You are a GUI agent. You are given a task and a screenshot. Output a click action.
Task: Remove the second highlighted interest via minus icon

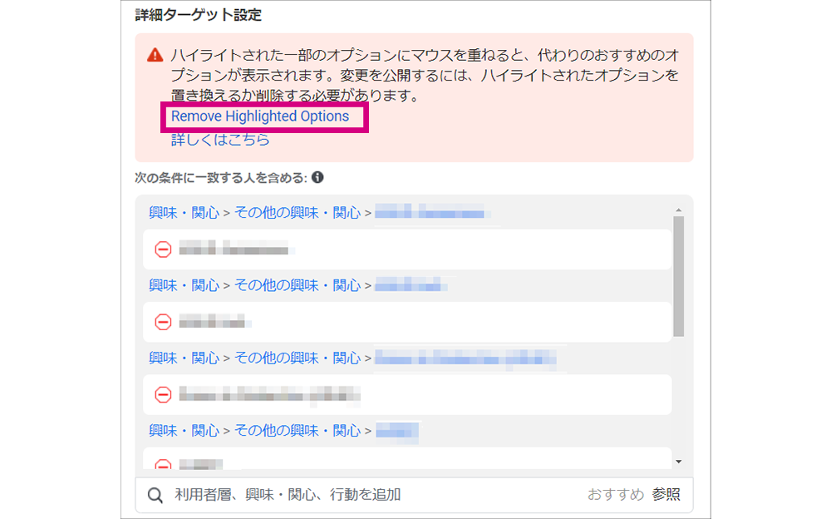(x=163, y=322)
